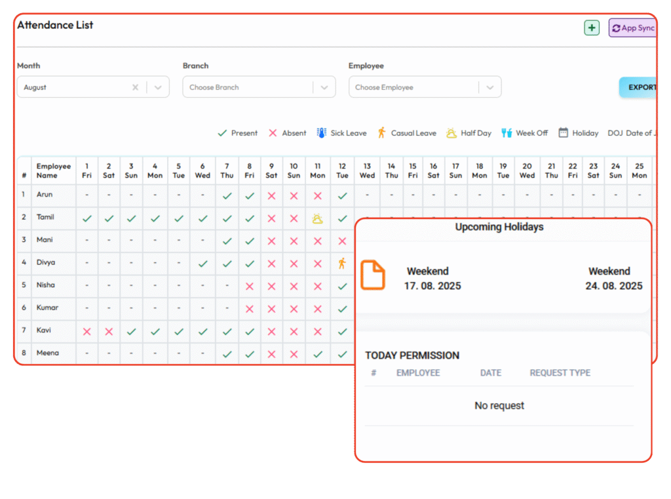Click the Week Off legend icon

pyautogui.click(x=507, y=133)
